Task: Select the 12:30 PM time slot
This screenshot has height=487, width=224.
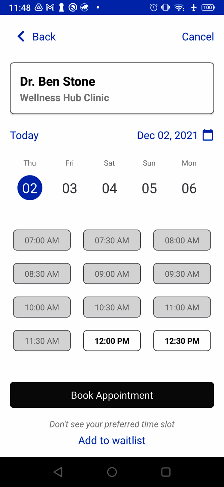Action: pos(182,341)
